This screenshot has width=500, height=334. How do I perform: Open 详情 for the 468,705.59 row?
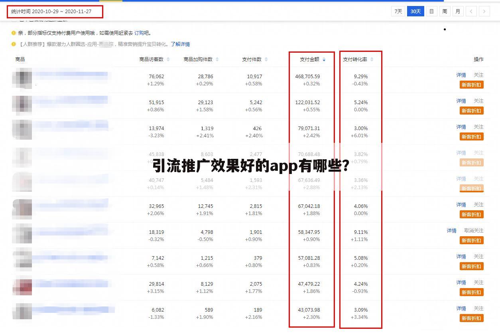461,75
